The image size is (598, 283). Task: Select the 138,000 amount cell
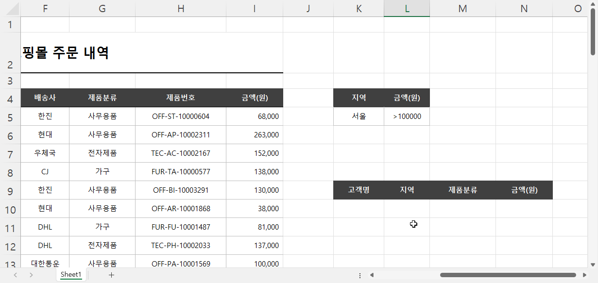(255, 172)
